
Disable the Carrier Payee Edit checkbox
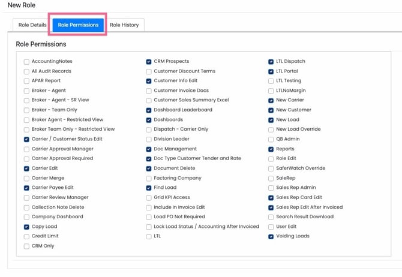tap(26, 188)
